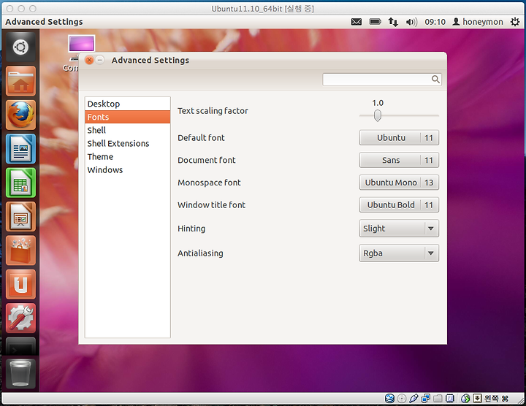Screen dimensions: 526x406
Task: Click the VirtualBox hard disk status icon
Action: point(389,398)
